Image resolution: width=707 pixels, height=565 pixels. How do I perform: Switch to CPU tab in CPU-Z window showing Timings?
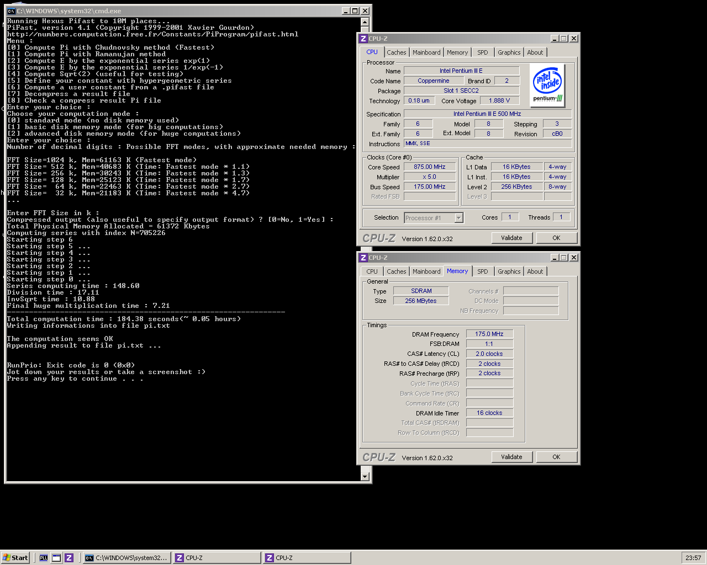click(372, 271)
